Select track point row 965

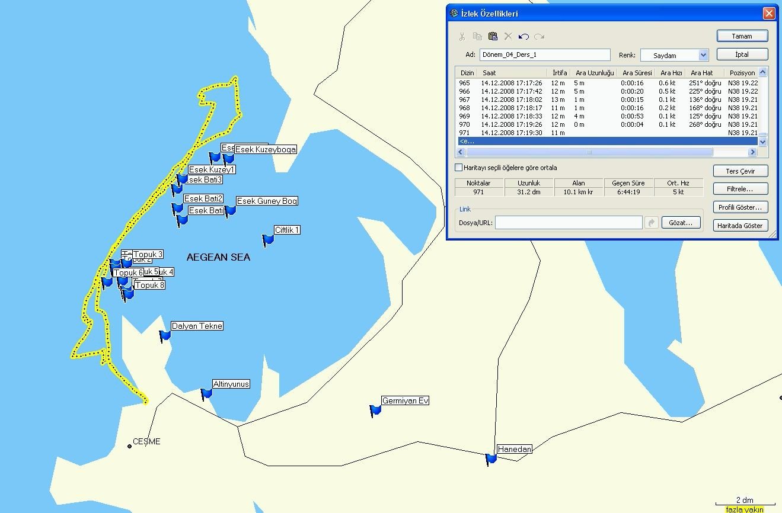[607, 83]
